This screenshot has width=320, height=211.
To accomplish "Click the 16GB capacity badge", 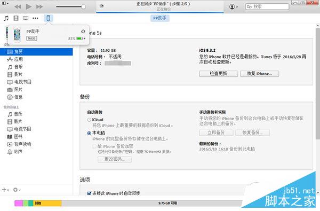I will pos(31,38).
